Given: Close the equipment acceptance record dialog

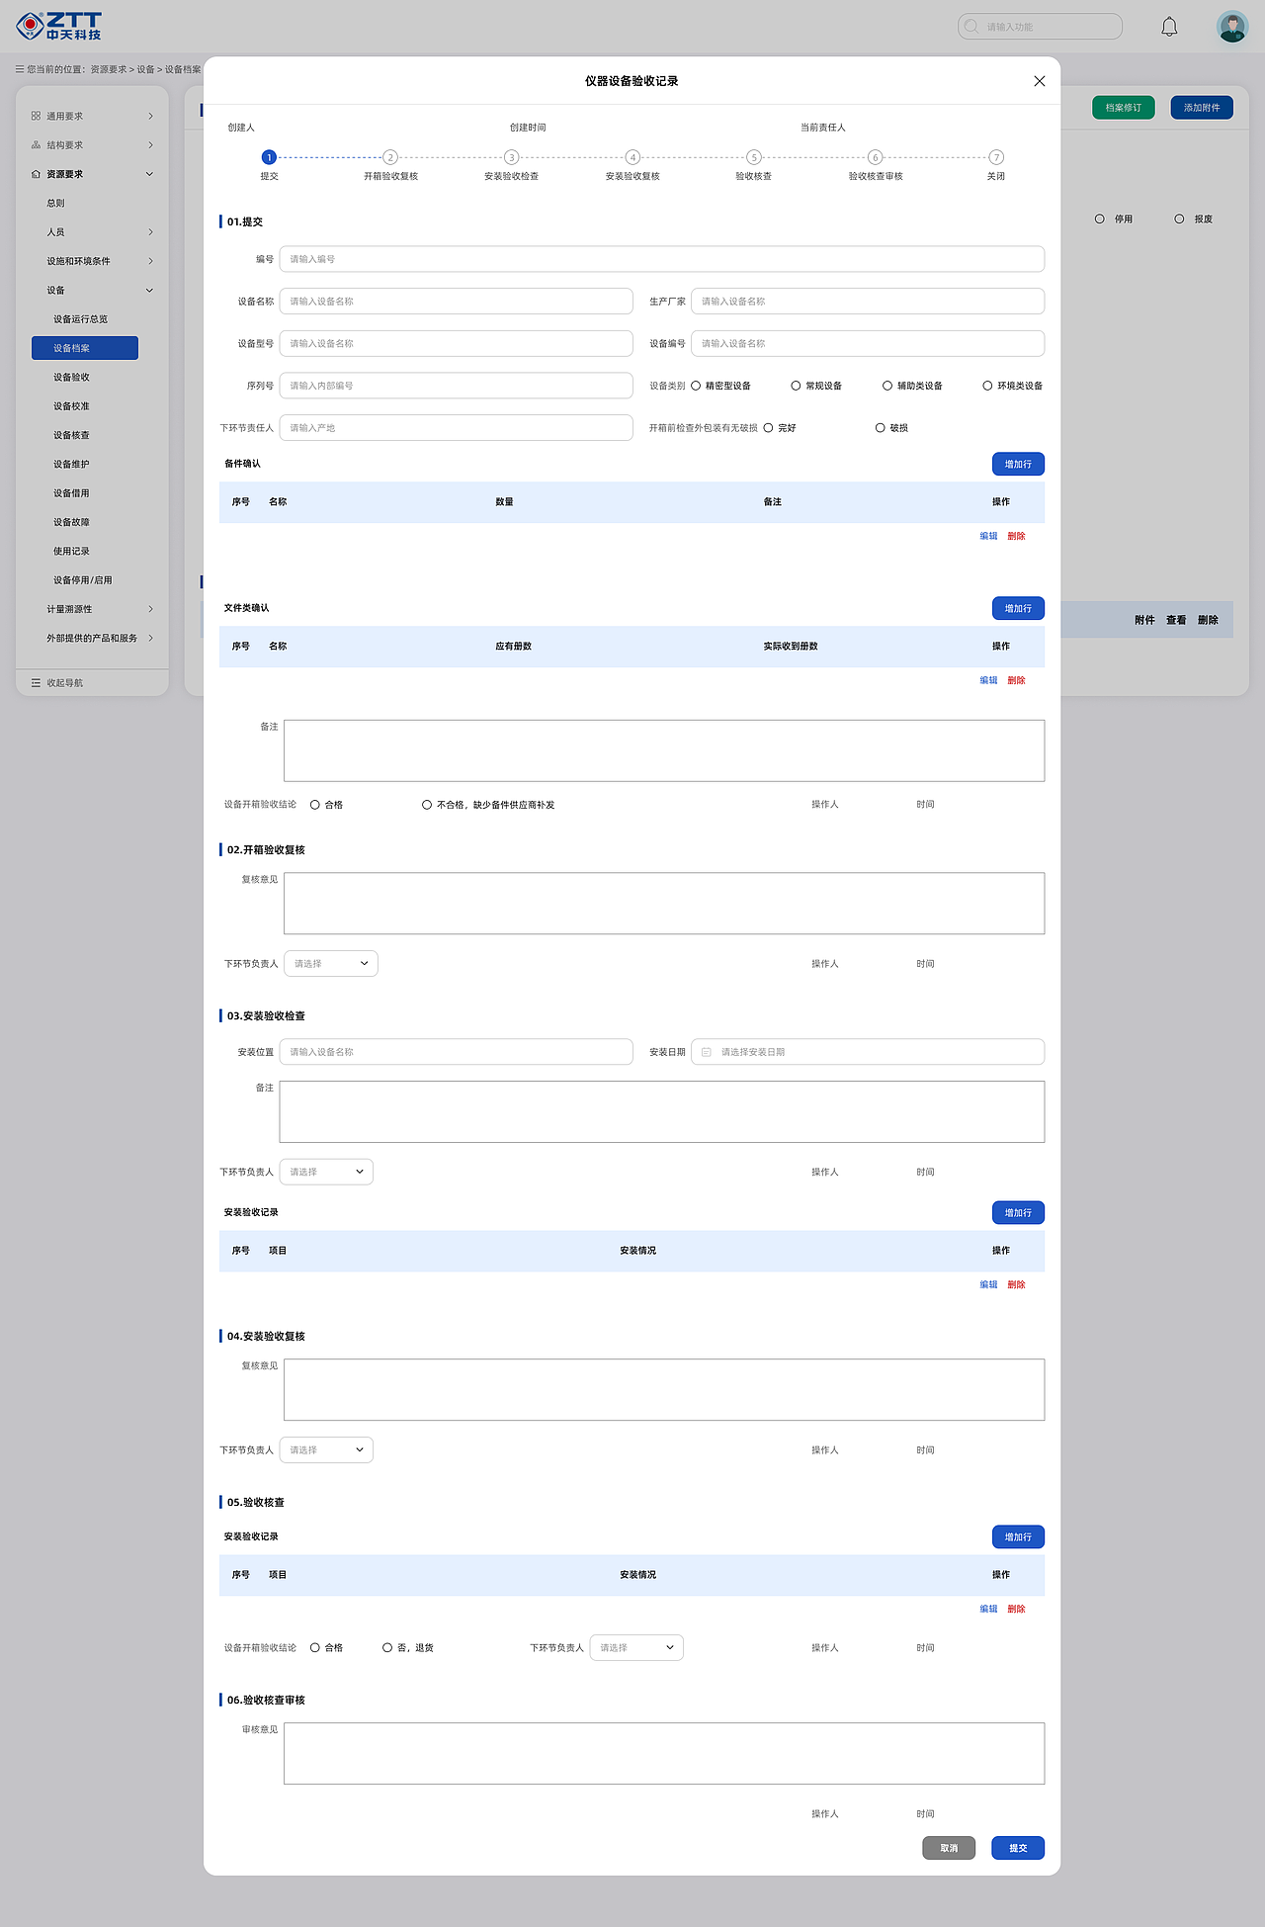Looking at the screenshot, I should pos(1040,81).
